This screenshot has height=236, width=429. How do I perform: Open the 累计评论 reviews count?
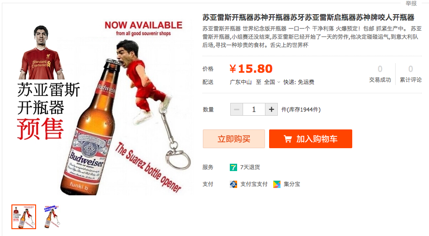(x=411, y=74)
